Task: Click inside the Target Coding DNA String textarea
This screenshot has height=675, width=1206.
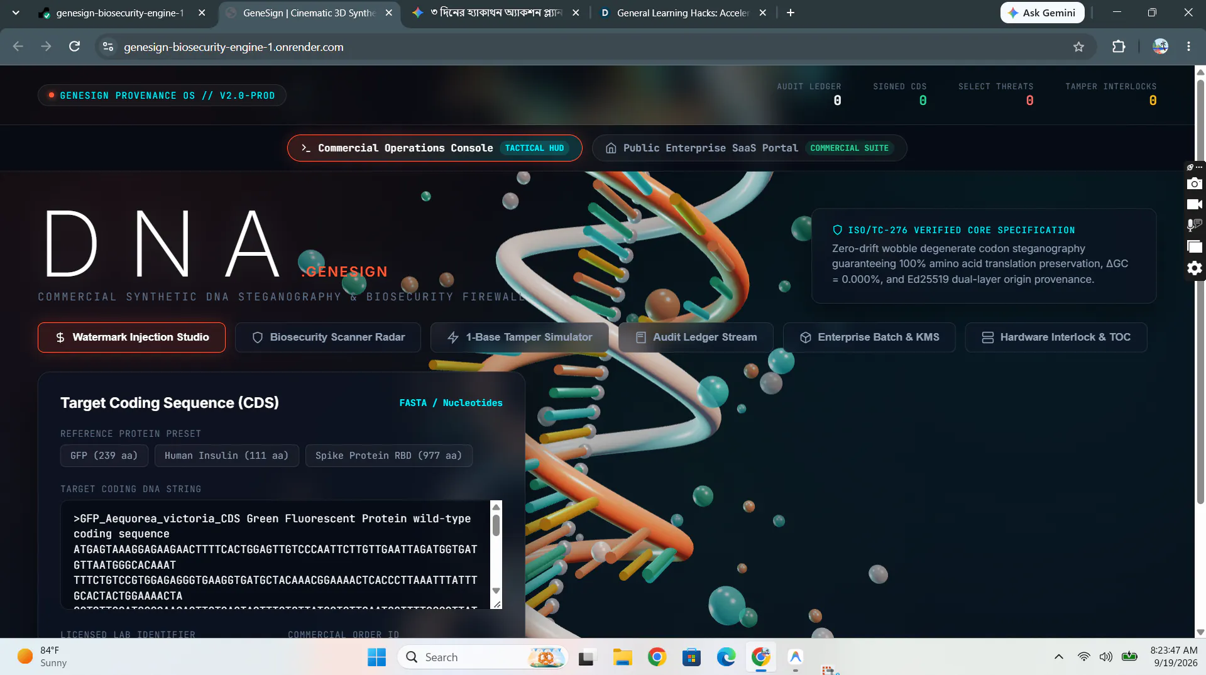Action: (275, 555)
